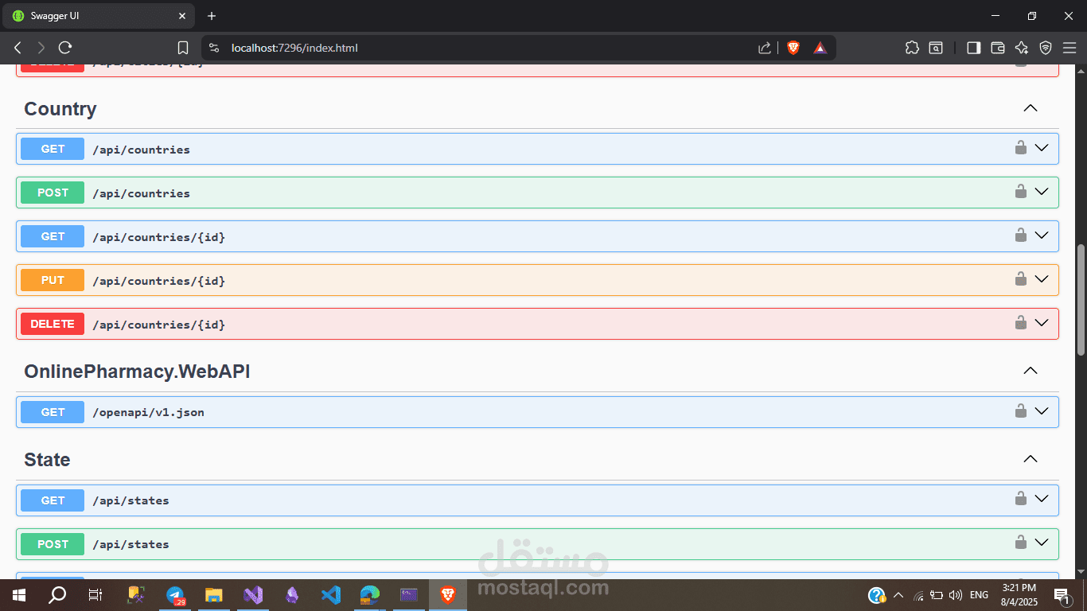Click the /api/states path of GET row
1087x611 pixels.
click(131, 500)
